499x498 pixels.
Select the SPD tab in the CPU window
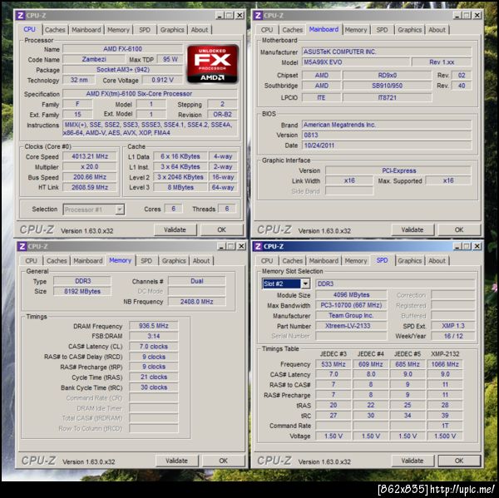point(145,30)
